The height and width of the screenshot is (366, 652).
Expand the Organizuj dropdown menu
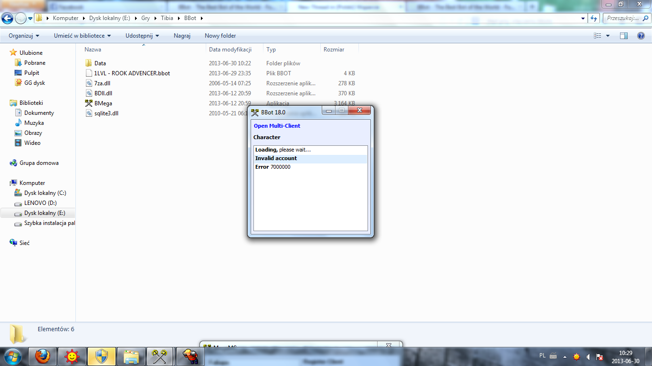click(x=24, y=36)
